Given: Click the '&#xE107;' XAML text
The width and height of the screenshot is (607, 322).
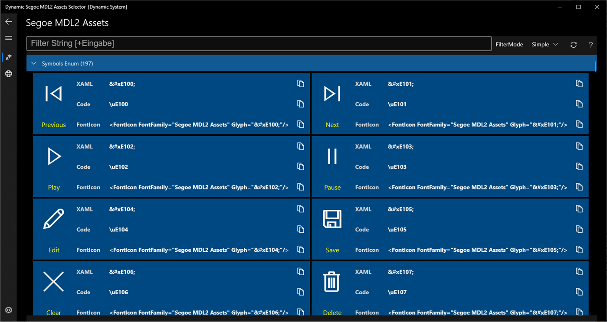Looking at the screenshot, I should click(x=400, y=272).
